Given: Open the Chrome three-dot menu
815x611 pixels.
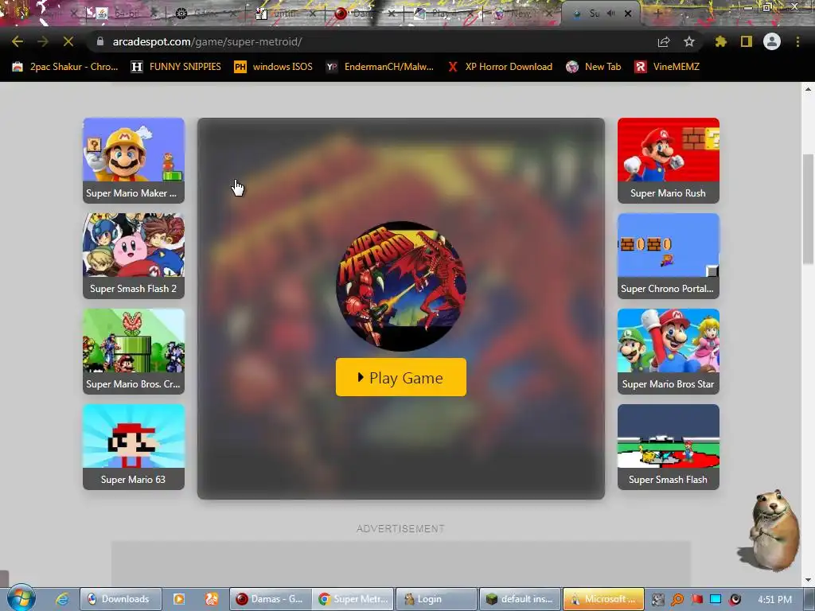Looking at the screenshot, I should 797,41.
